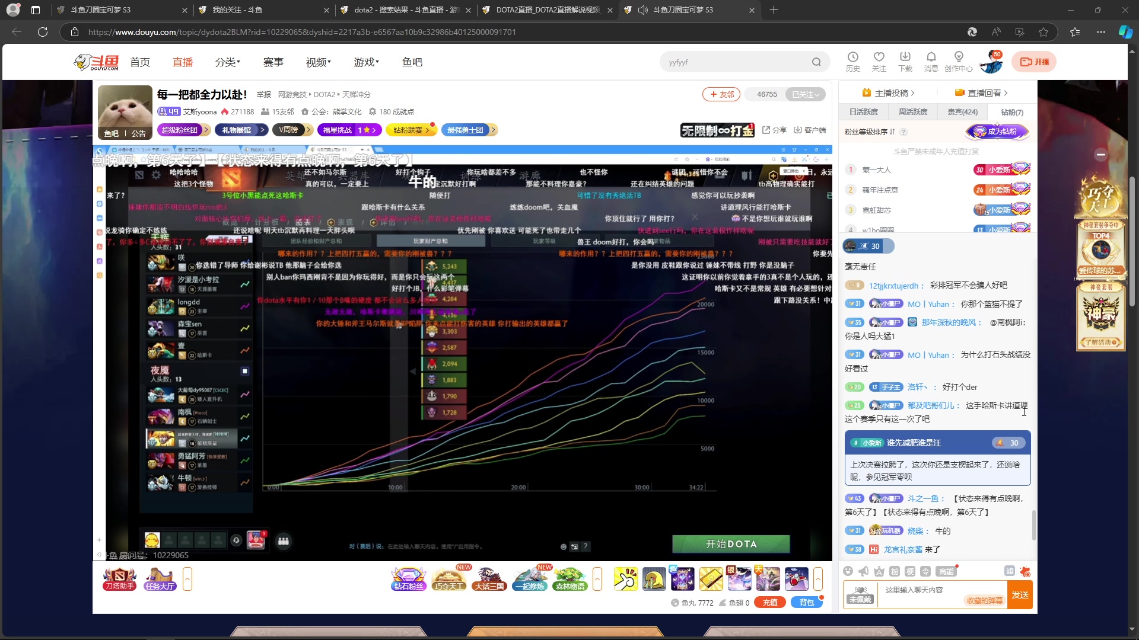Click the 充值 recharge button

click(x=770, y=603)
